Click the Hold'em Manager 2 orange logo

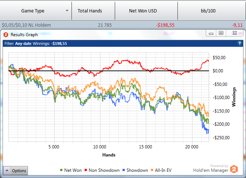234,169
